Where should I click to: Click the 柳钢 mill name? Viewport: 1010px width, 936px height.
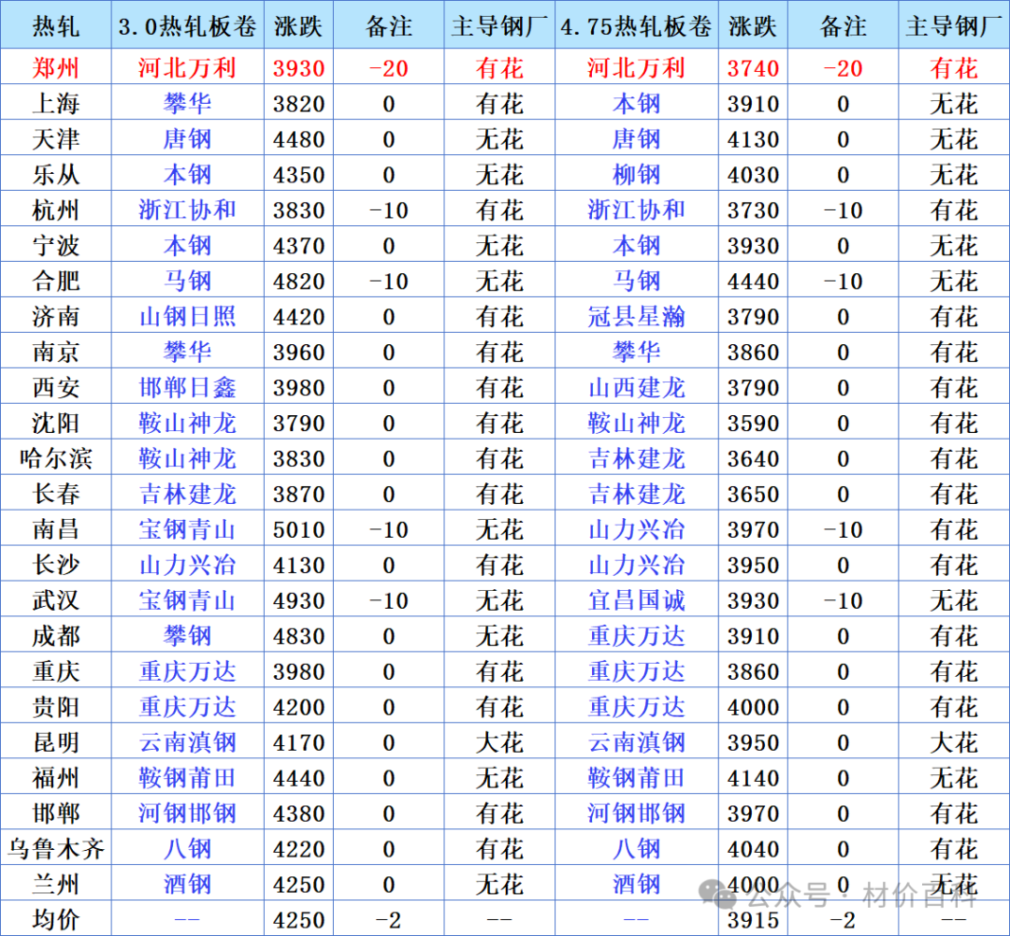[637, 174]
